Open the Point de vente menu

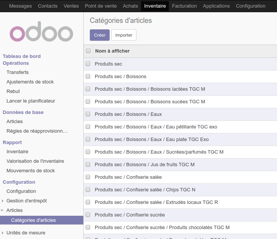pos(101,6)
